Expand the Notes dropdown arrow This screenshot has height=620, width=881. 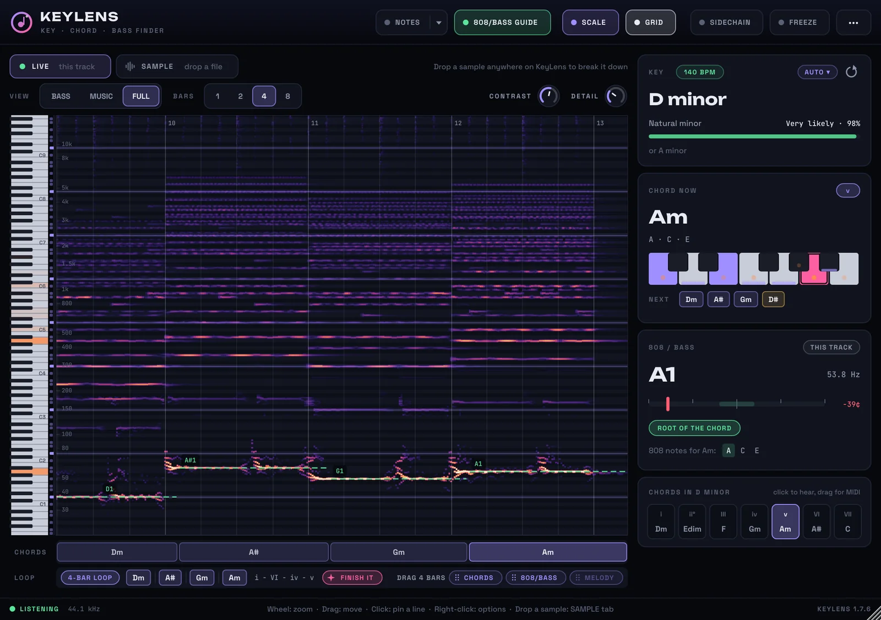(439, 23)
